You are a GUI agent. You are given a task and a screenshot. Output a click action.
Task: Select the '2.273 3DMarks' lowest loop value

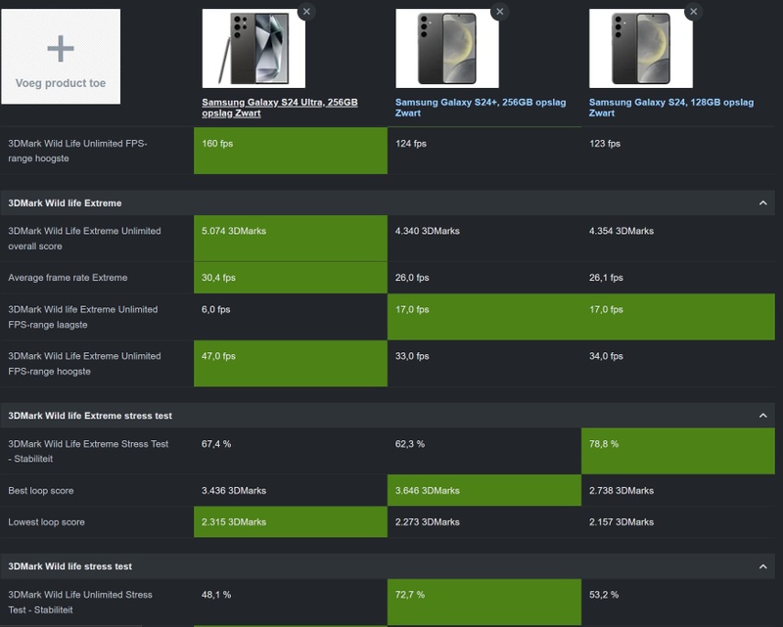(x=427, y=521)
